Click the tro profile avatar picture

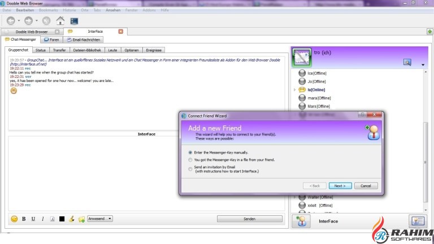302,58
